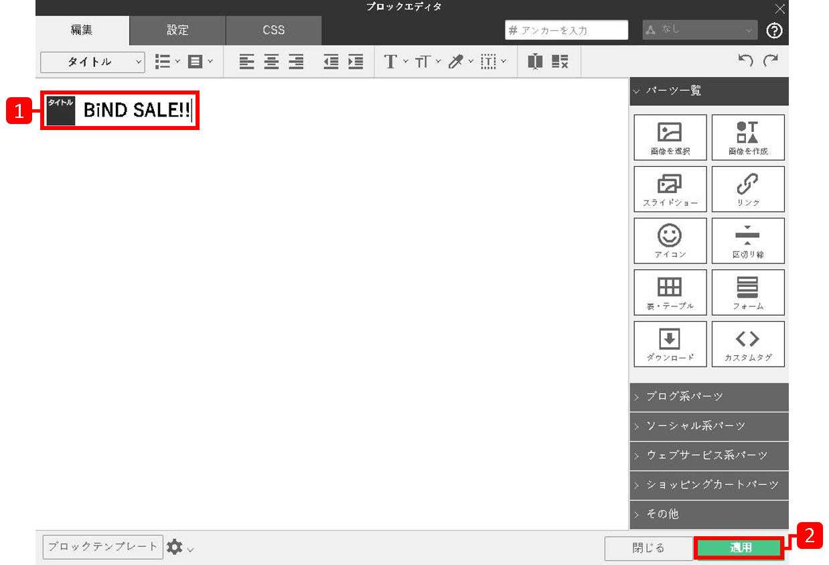829x565 pixels.
Task: Open ブロックテンプレート
Action: tap(103, 547)
